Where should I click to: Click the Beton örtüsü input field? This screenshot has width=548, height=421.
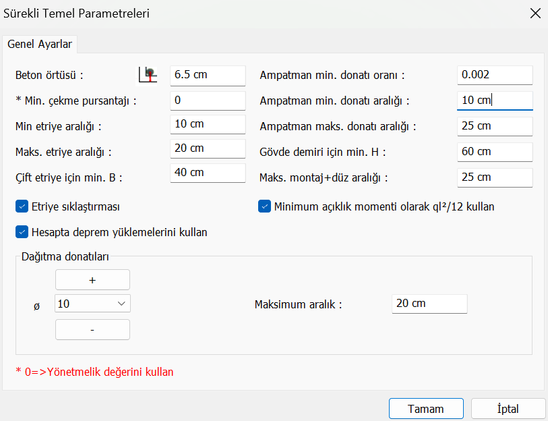pyautogui.click(x=208, y=75)
